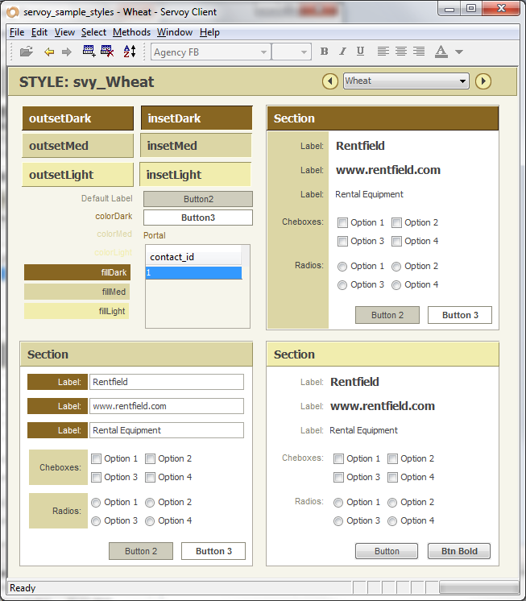Screen dimensions: 526x601
Task: Click Button 2 in the dark Section
Action: (x=387, y=315)
